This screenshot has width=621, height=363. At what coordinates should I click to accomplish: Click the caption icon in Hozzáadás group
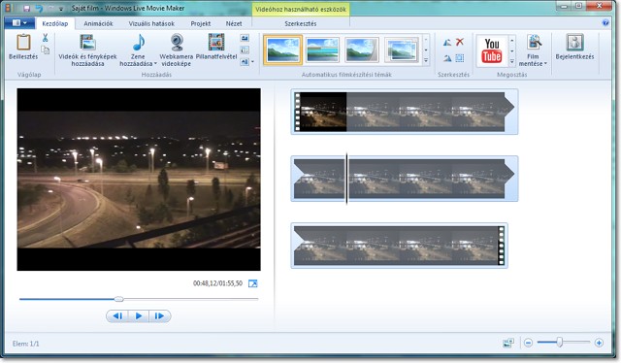245,49
